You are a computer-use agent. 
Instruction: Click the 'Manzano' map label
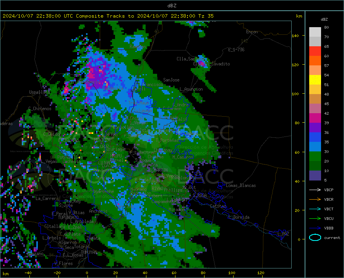click(x=36, y=254)
